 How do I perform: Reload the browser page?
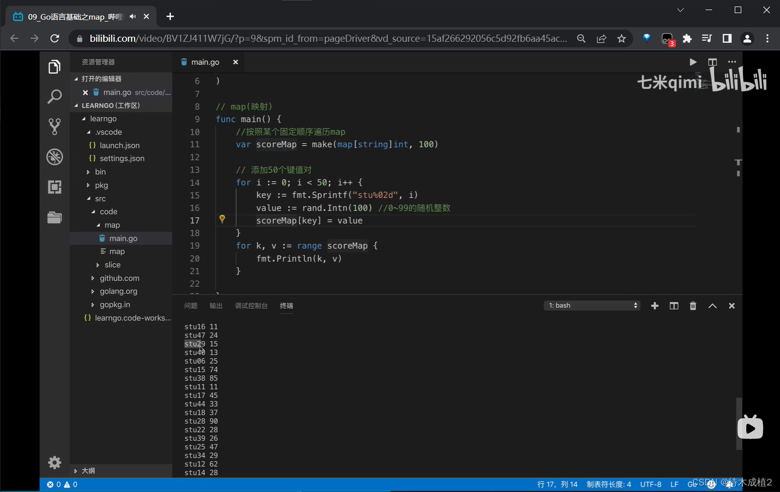(55, 38)
